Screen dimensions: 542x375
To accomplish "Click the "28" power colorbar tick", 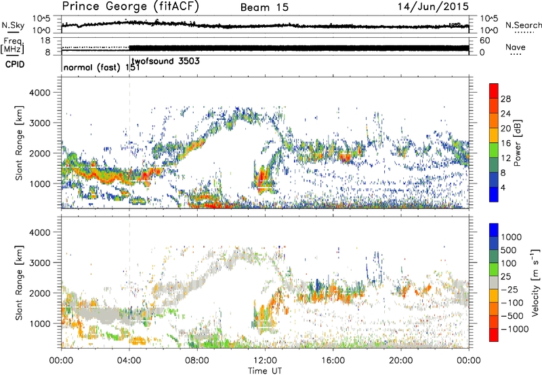I will coord(505,99).
